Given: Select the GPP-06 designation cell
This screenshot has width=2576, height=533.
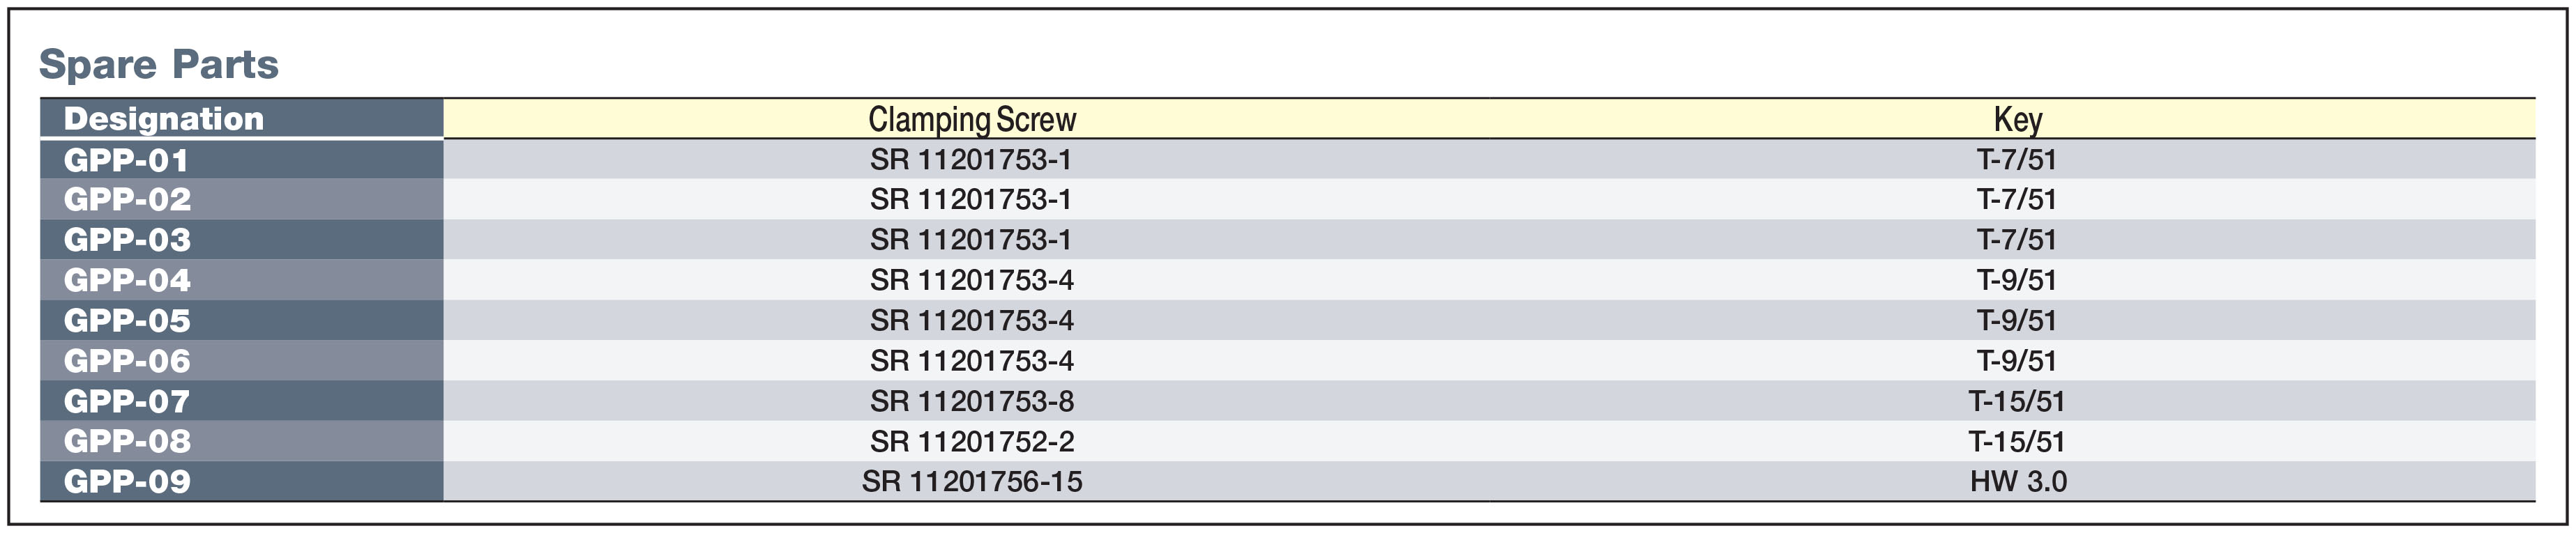Looking at the screenshot, I should [x=241, y=360].
